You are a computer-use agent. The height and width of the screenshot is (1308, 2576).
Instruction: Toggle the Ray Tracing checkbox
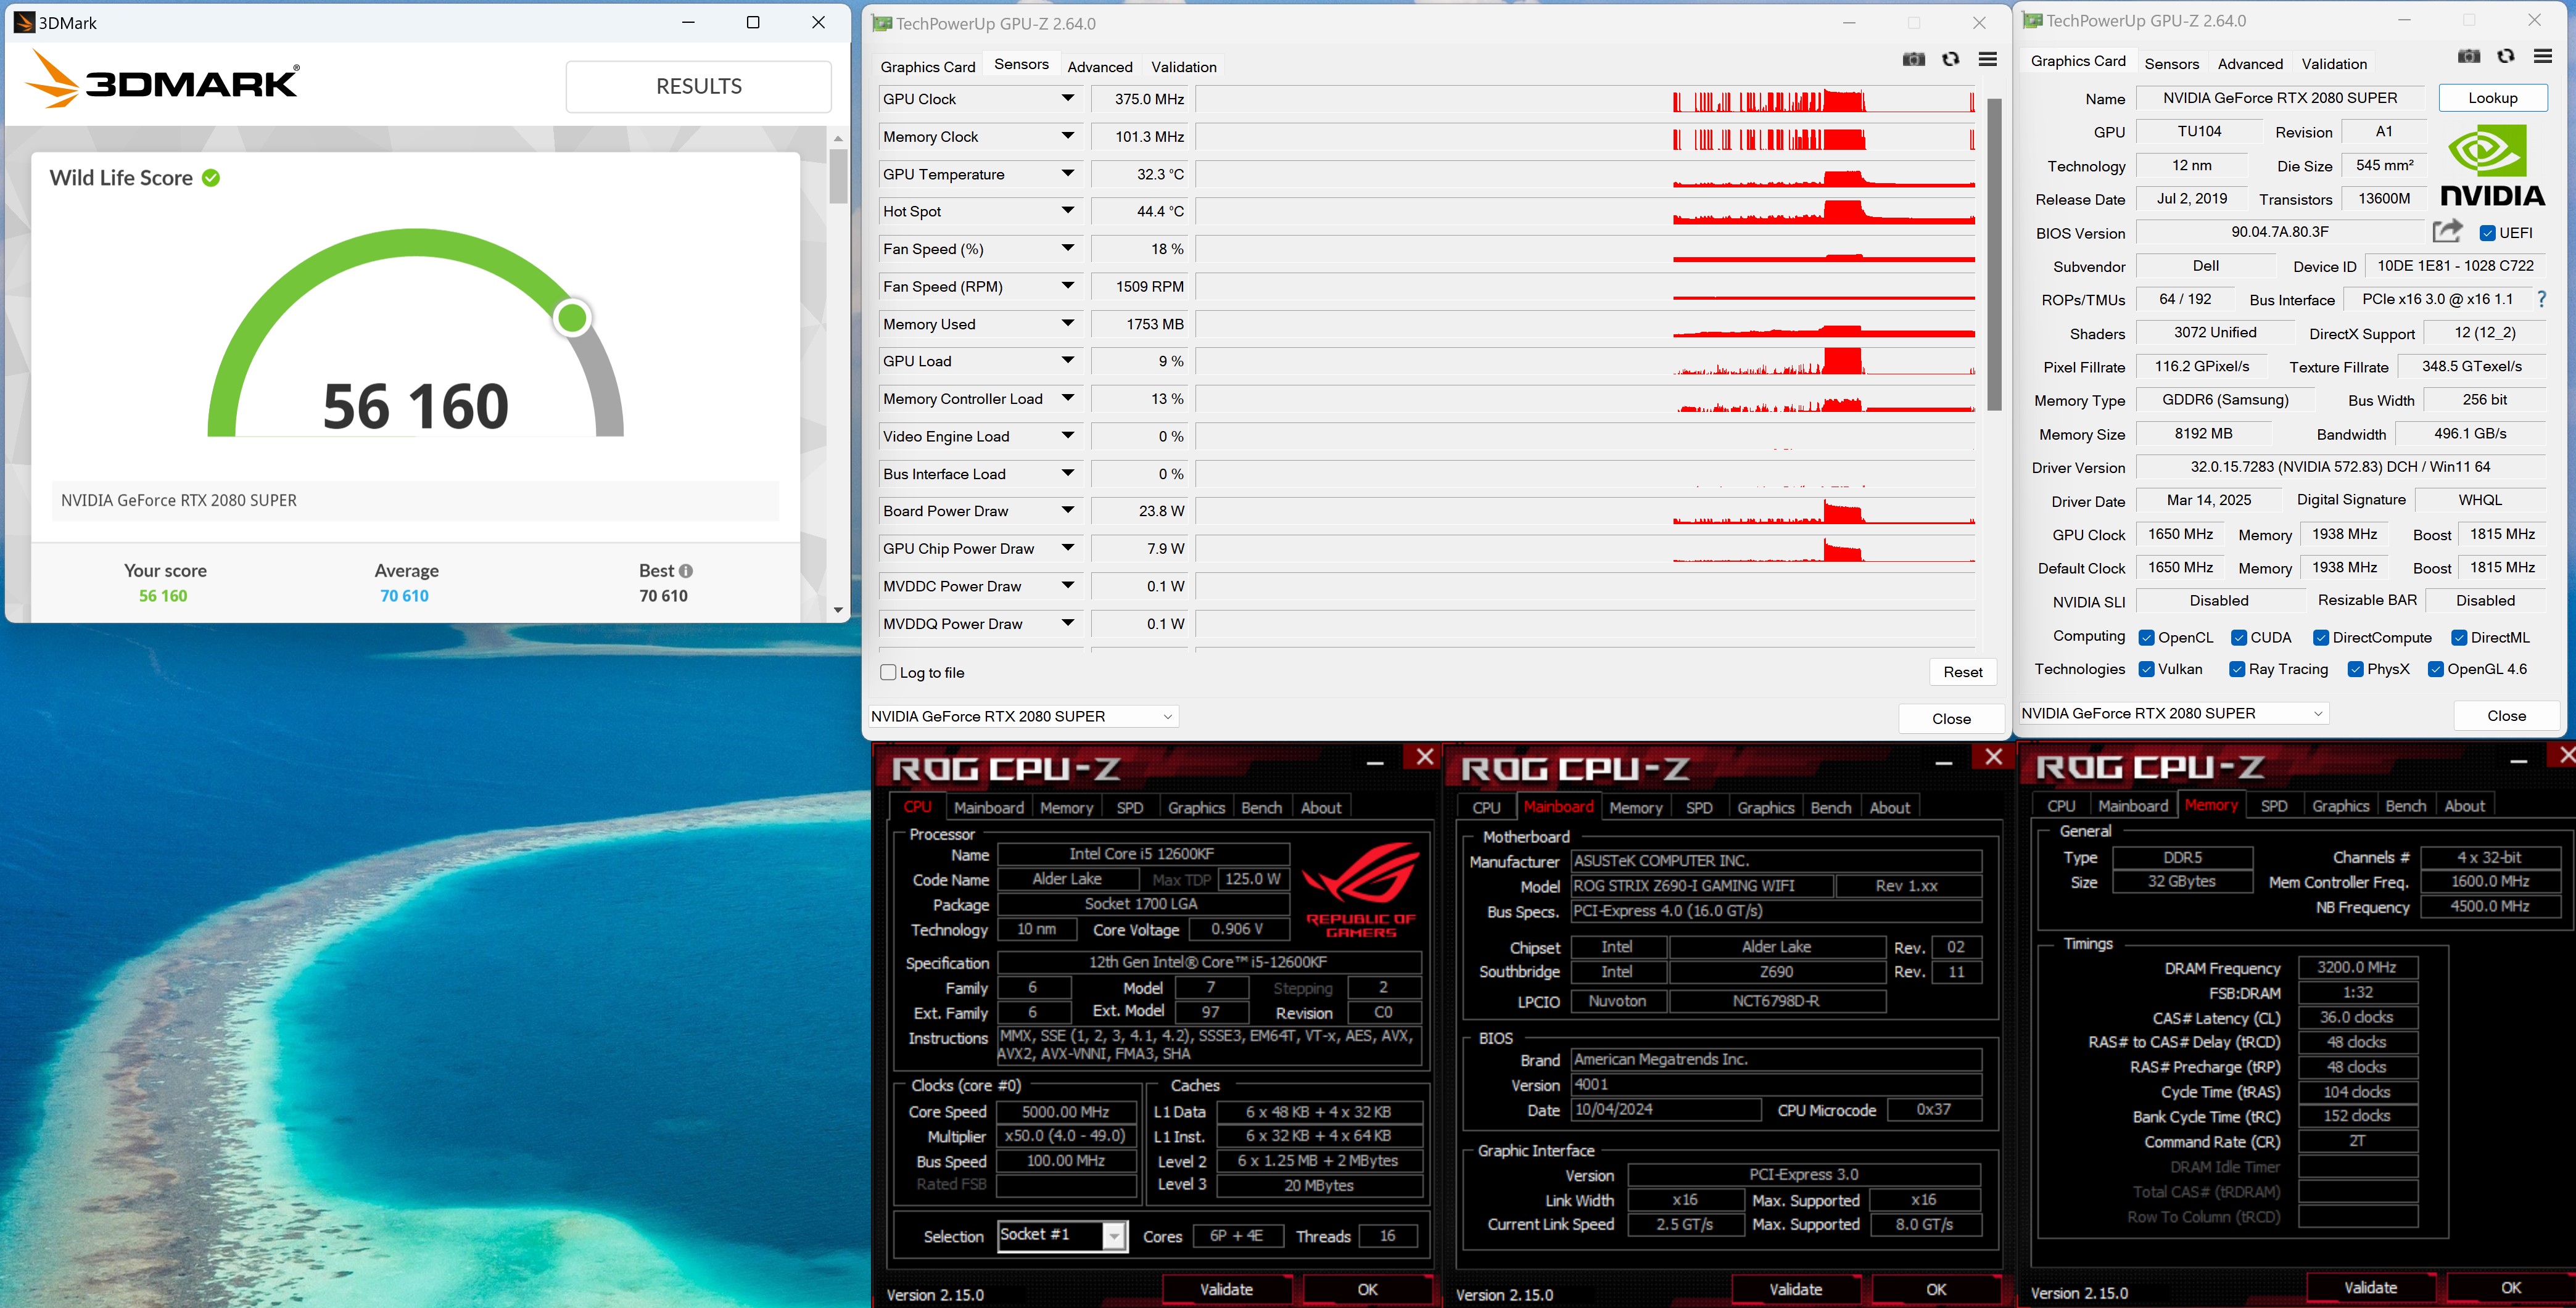2237,669
